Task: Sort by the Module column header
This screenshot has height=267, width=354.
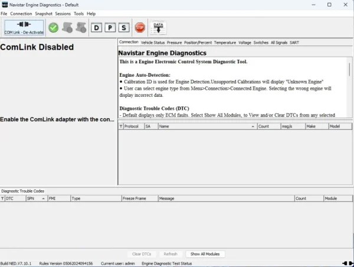Action: 338,198
